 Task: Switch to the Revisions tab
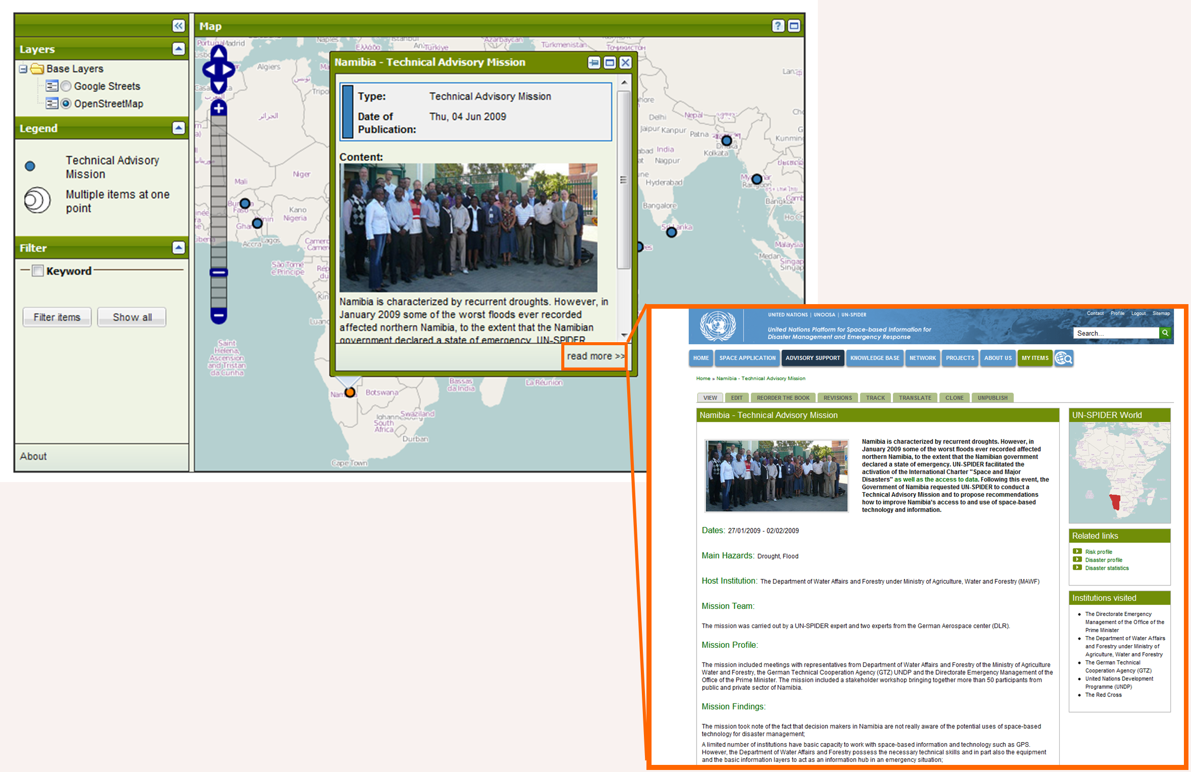[x=837, y=398]
